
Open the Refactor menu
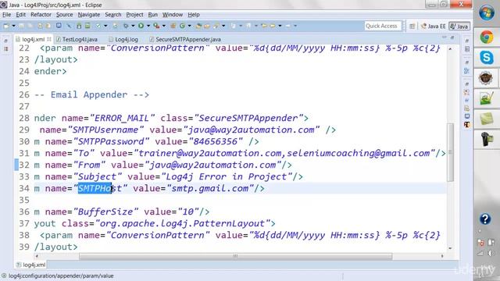41,15
